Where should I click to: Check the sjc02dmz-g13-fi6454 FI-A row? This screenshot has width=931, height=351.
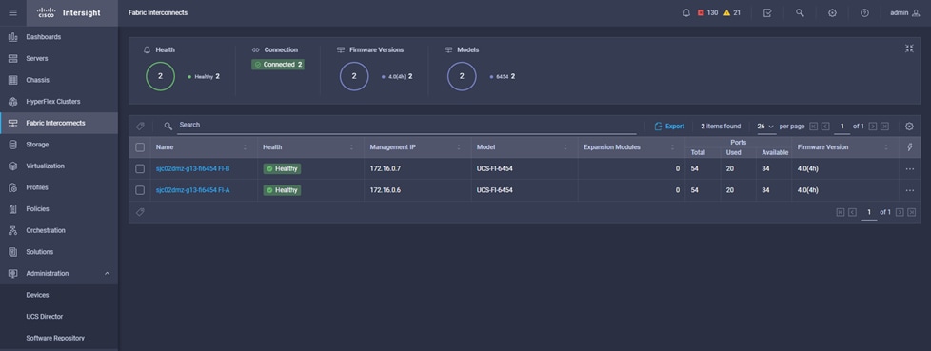[x=140, y=190]
